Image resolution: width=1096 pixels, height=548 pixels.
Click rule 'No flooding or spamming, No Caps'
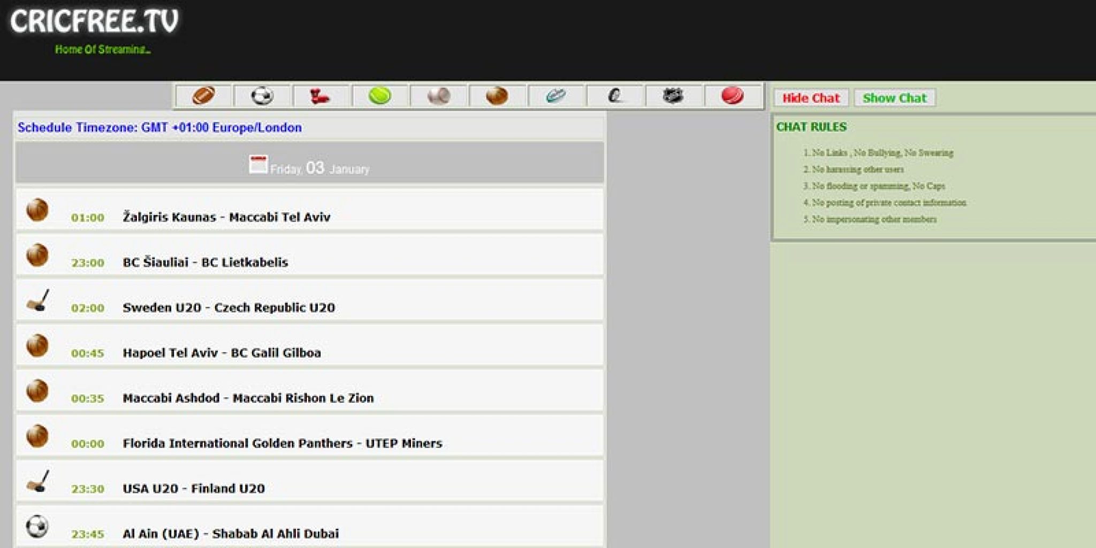[878, 186]
